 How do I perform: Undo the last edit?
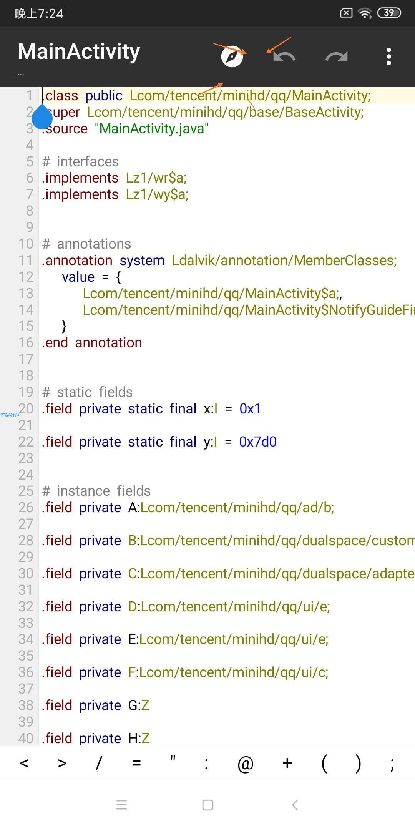[284, 57]
